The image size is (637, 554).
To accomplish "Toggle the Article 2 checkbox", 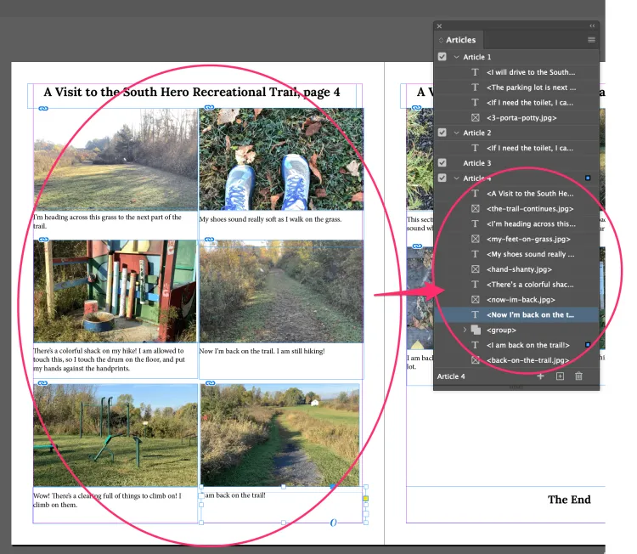I will coord(442,133).
